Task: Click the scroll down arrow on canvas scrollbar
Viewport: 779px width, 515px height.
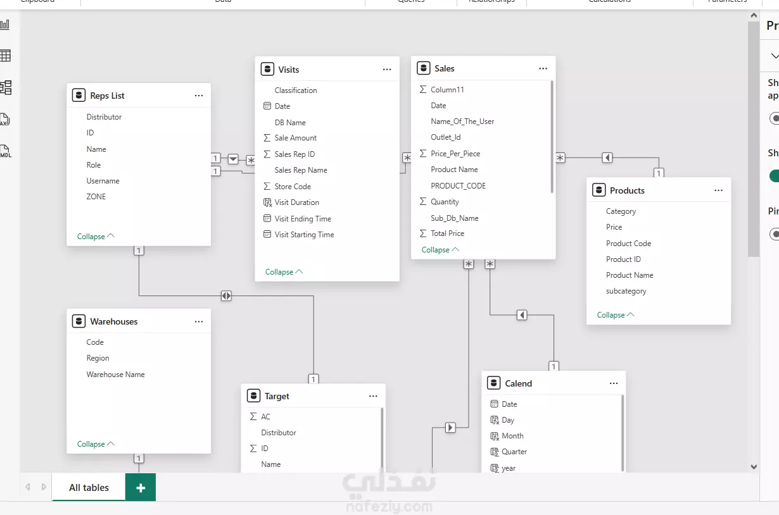Action: point(754,467)
